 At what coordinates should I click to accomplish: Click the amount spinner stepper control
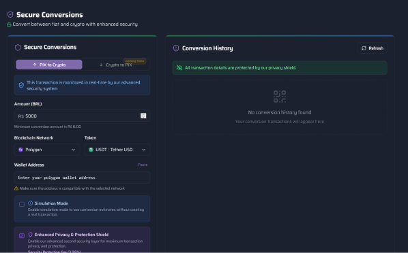tap(143, 116)
